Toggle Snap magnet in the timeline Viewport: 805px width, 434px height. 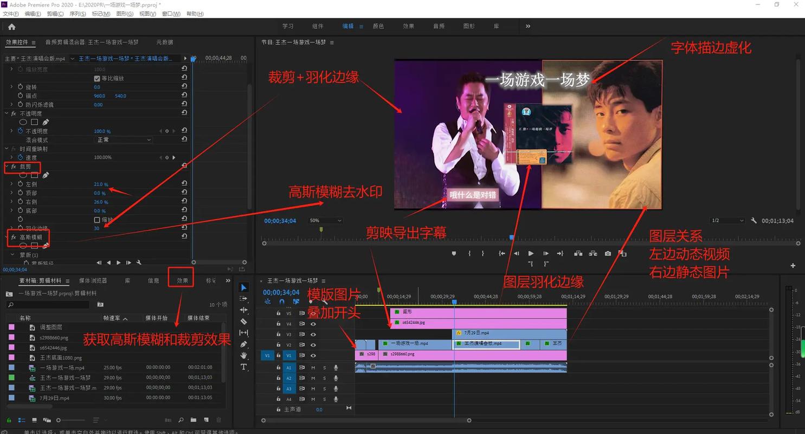[282, 302]
